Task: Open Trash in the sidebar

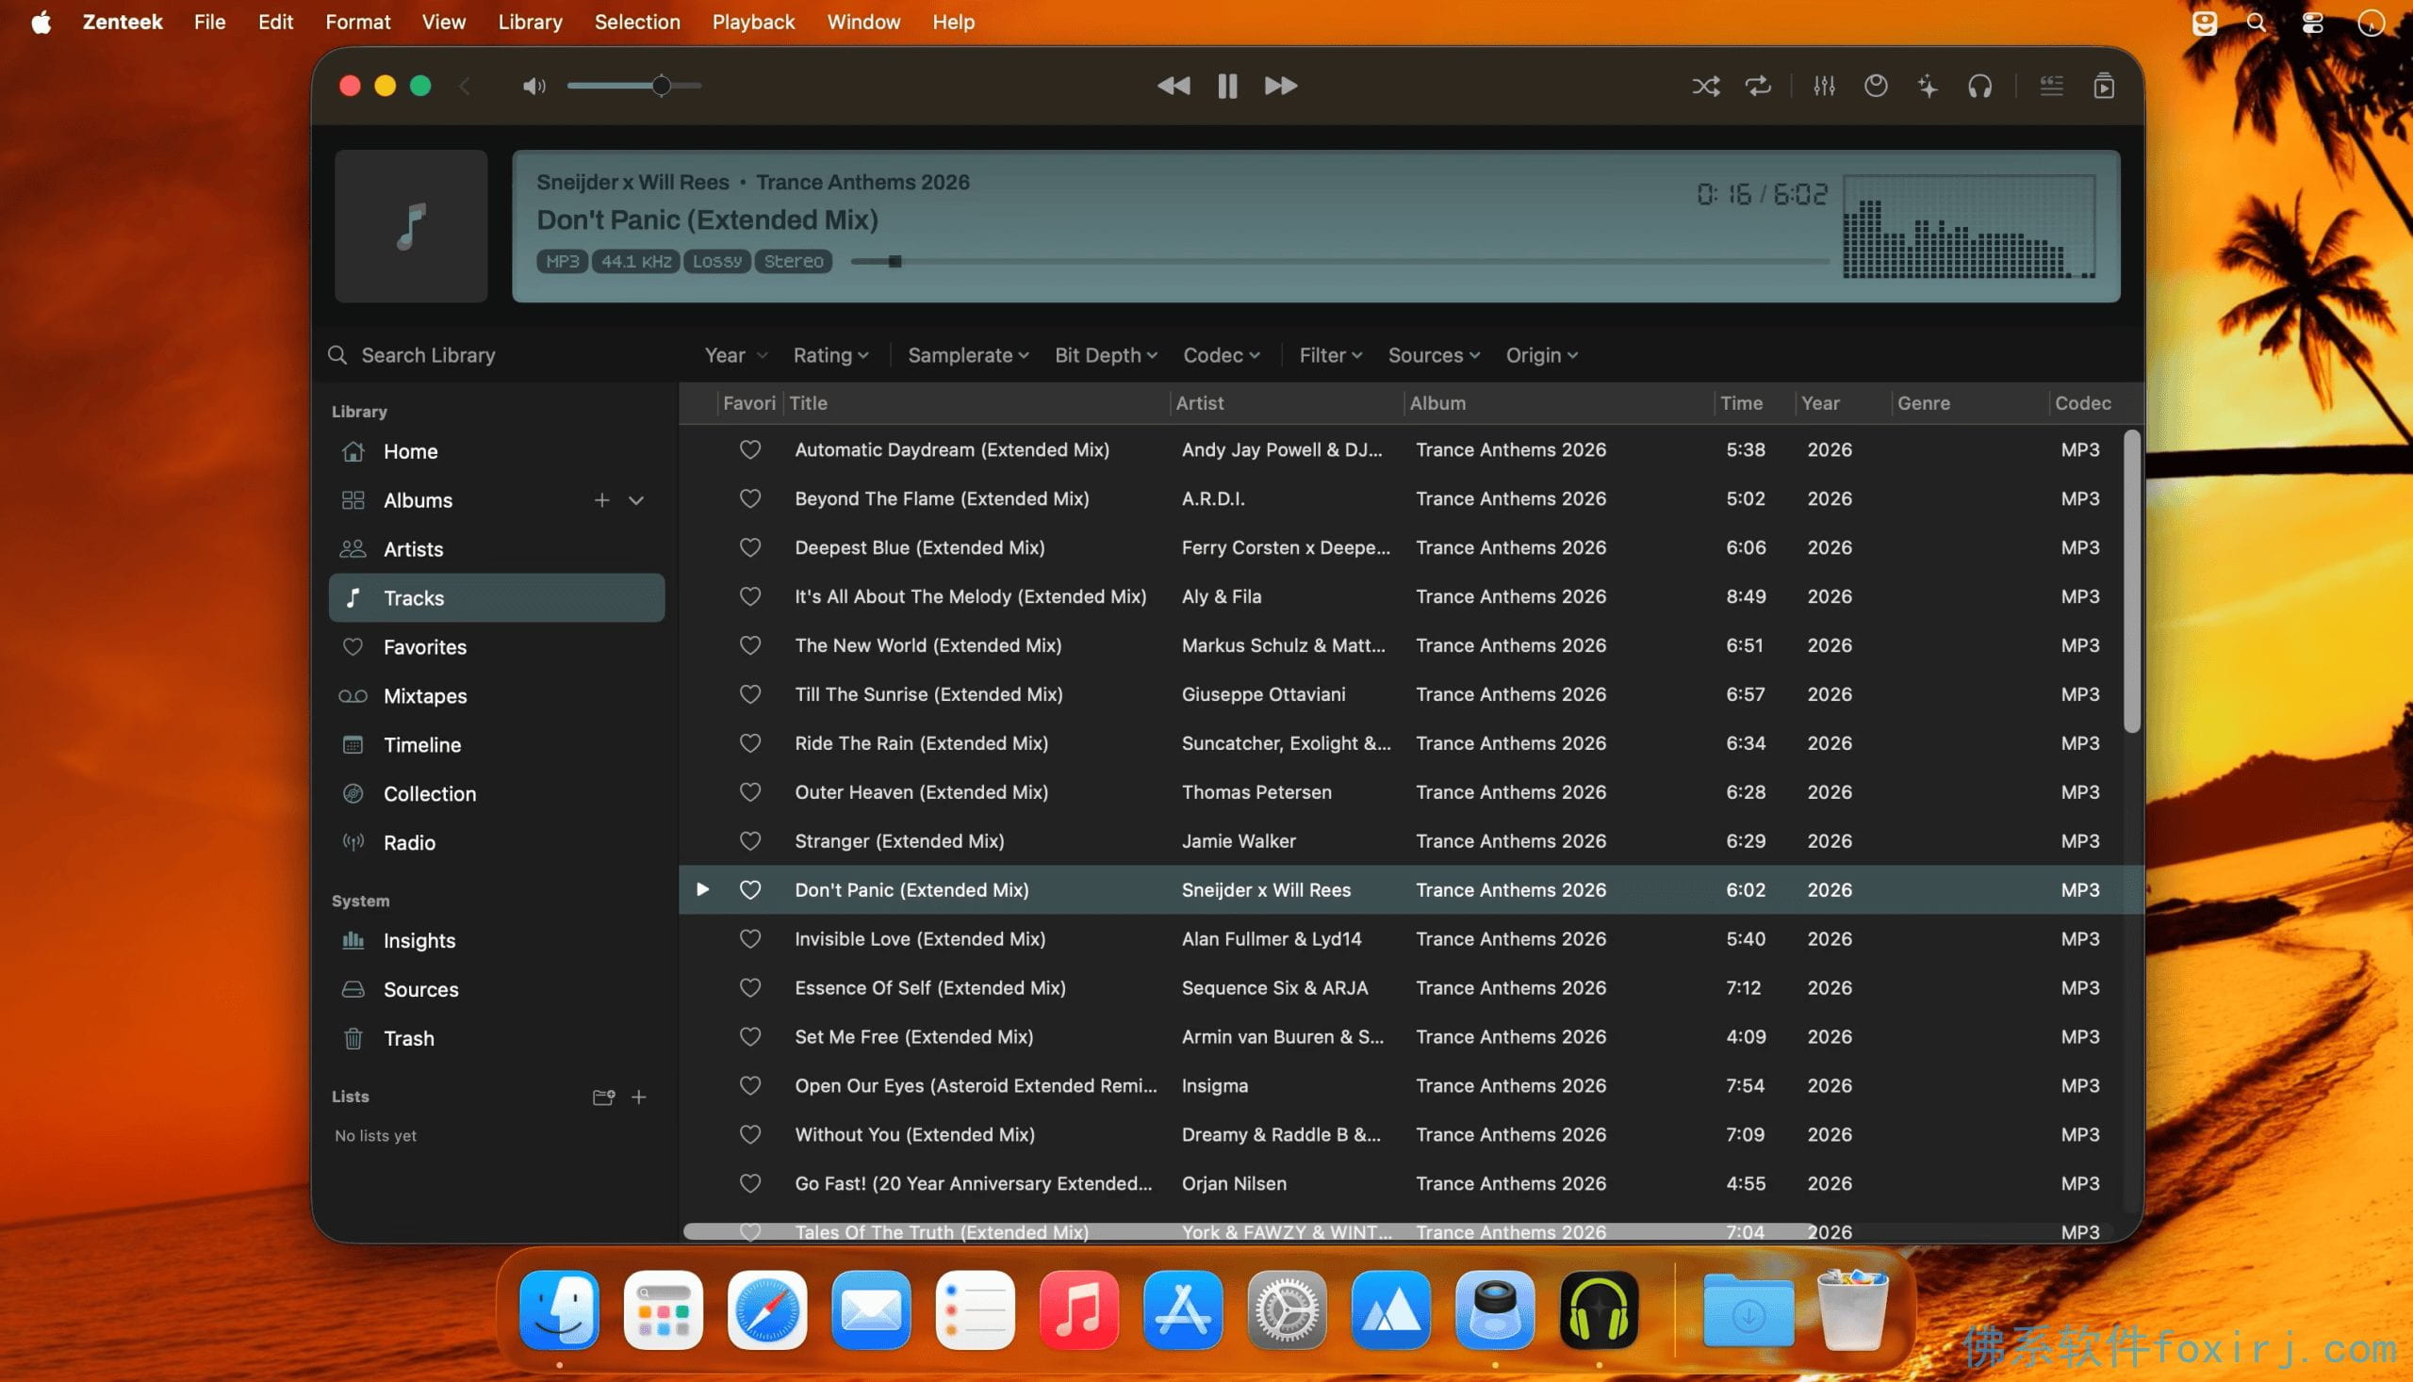Action: [497, 1038]
